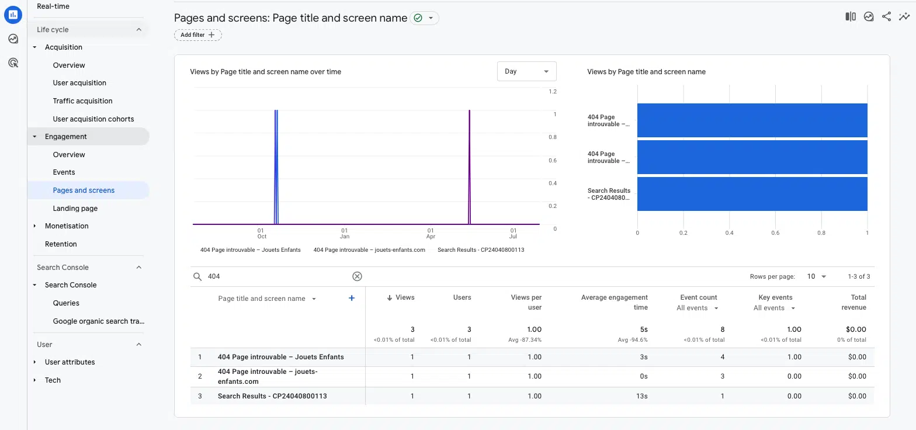Collapse the User section chevron
Image resolution: width=916 pixels, height=430 pixels.
click(139, 344)
